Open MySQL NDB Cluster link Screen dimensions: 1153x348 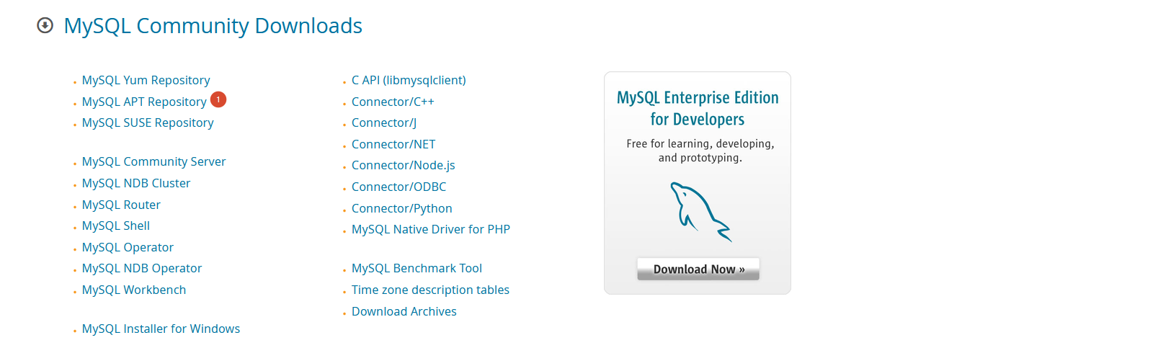[x=136, y=183]
